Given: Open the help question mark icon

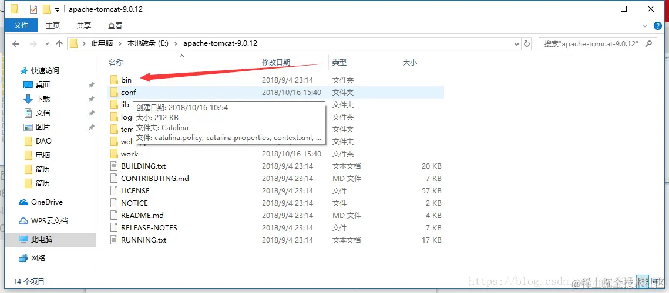Looking at the screenshot, I should pyautogui.click(x=659, y=26).
